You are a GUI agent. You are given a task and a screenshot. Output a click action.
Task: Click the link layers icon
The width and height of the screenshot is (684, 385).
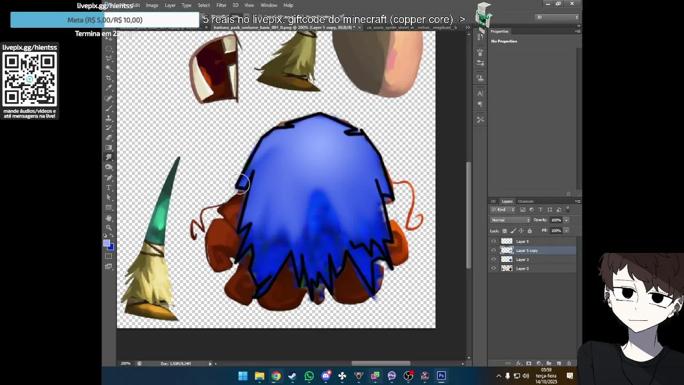(x=508, y=363)
